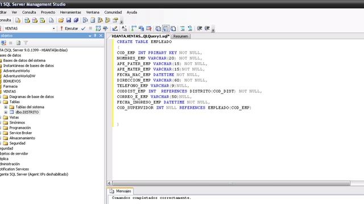Switch output to Results to Text
Image resolution: width=364 pixels, height=204 pixels.
pos(158,28)
